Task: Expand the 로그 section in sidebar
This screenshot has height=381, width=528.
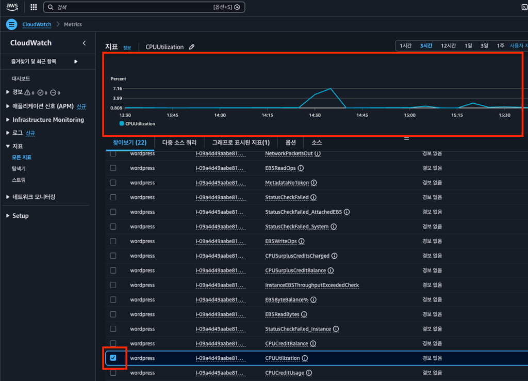Action: tap(8, 133)
